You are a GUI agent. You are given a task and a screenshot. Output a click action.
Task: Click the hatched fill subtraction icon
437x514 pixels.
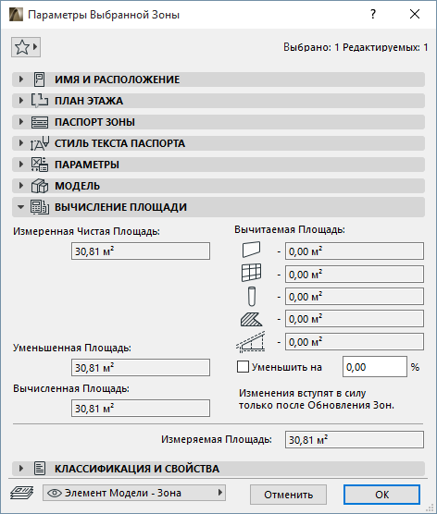coord(252,319)
